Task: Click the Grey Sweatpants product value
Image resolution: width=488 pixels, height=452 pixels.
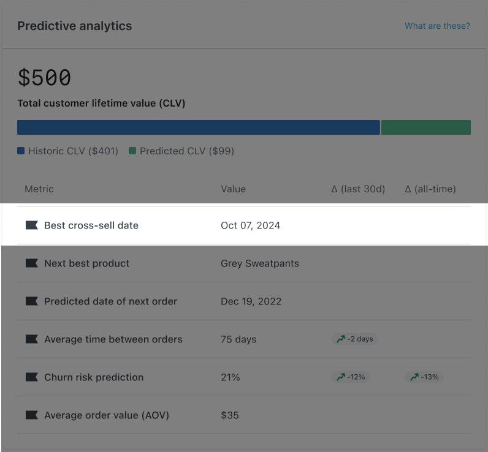Action: (260, 263)
